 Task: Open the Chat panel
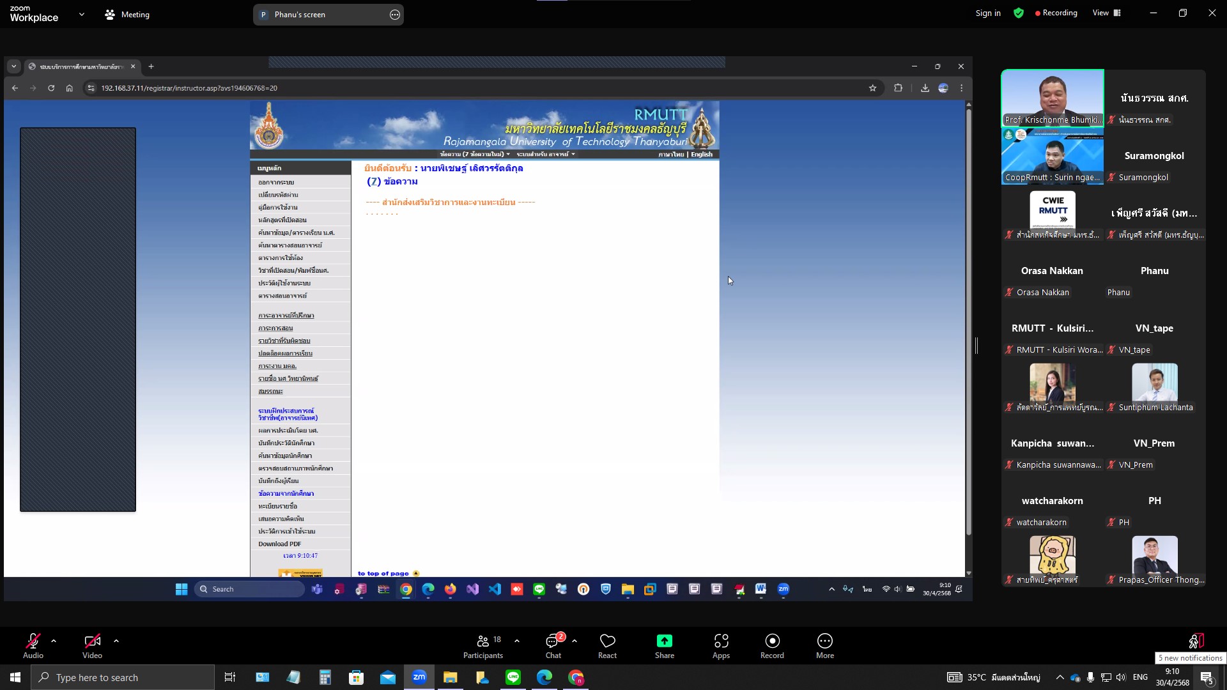click(x=553, y=646)
